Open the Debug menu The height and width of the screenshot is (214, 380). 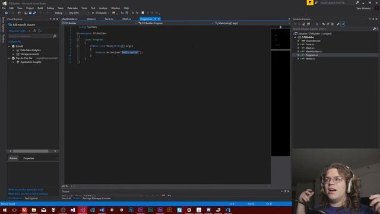(50, 8)
